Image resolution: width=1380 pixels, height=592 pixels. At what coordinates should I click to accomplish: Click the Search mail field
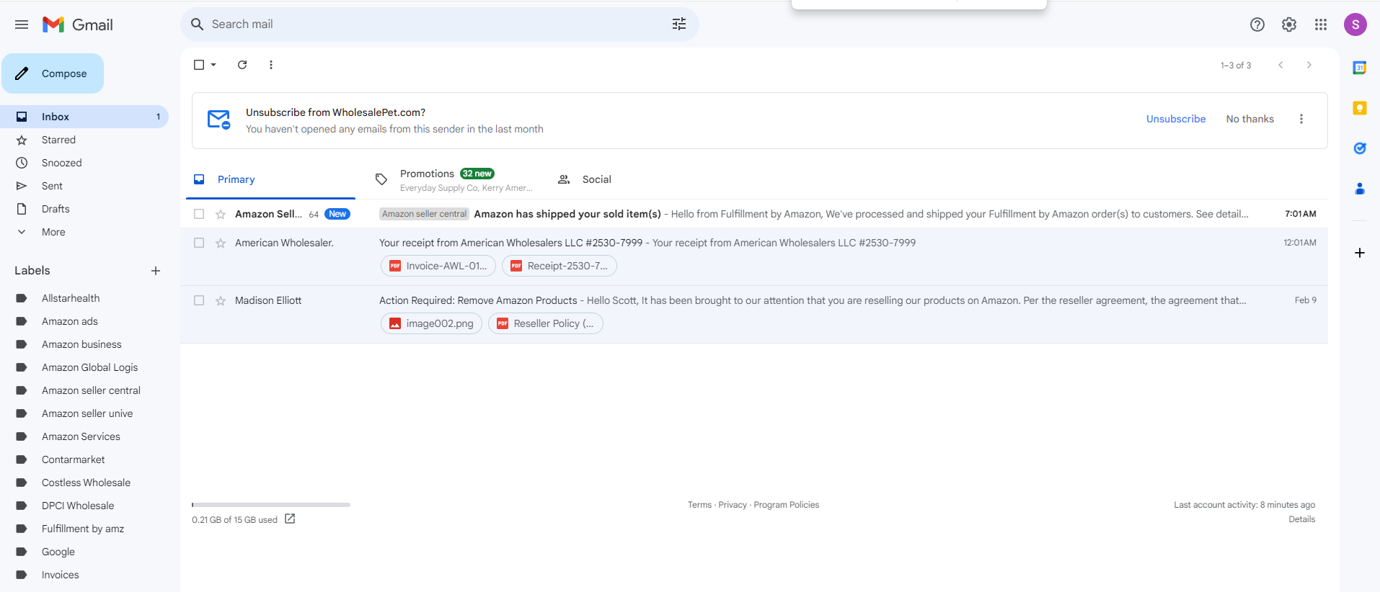point(440,24)
